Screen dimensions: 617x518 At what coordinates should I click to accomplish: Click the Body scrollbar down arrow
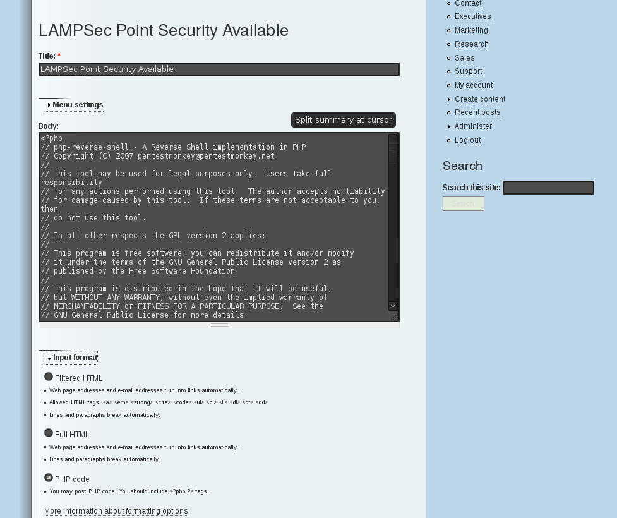point(393,306)
